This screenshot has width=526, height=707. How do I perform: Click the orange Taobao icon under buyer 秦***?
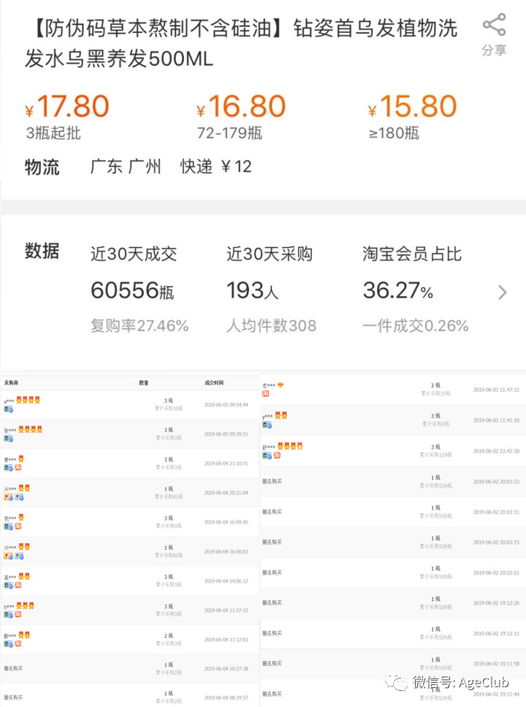[x=18, y=467]
